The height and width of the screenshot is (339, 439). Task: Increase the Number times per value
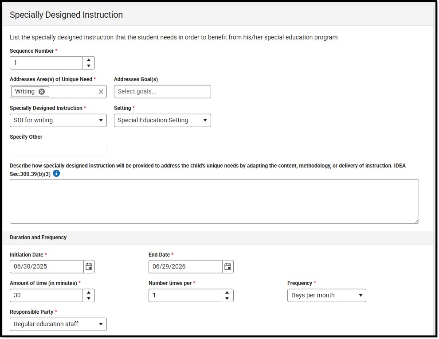pyautogui.click(x=227, y=292)
